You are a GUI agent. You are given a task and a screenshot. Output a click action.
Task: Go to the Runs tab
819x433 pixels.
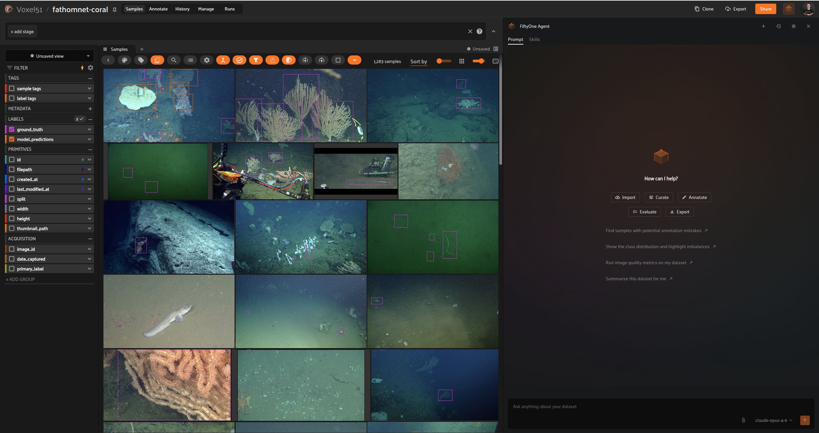coord(230,9)
